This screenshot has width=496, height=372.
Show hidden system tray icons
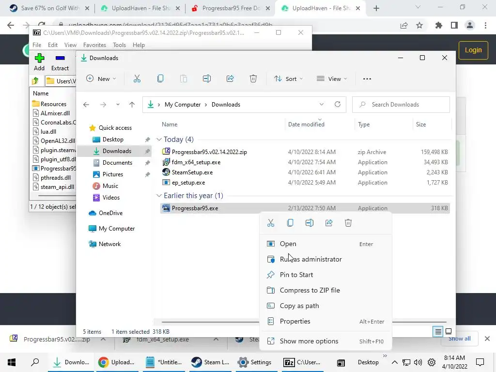pos(394,362)
